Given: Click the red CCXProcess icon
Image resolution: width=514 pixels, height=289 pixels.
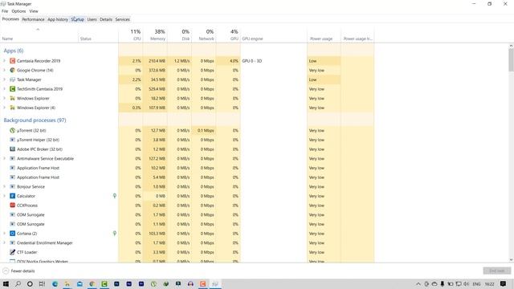Looking at the screenshot, I should [13, 206].
